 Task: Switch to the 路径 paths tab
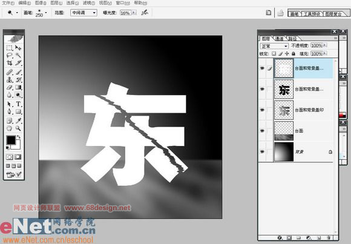(x=292, y=39)
